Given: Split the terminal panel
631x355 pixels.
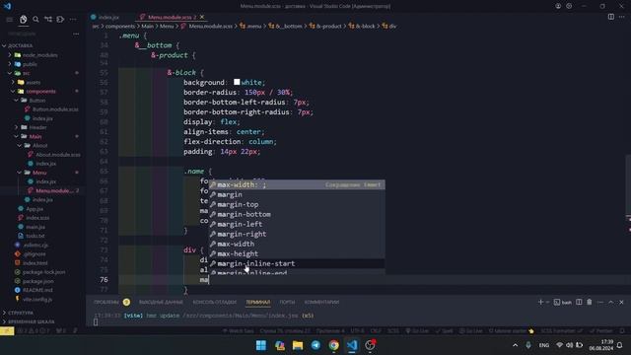Looking at the screenshot, I should 579,302.
